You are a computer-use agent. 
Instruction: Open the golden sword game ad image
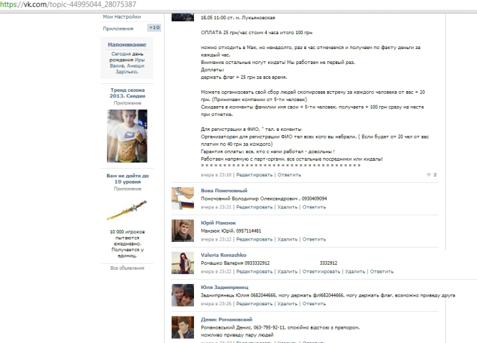click(x=127, y=211)
